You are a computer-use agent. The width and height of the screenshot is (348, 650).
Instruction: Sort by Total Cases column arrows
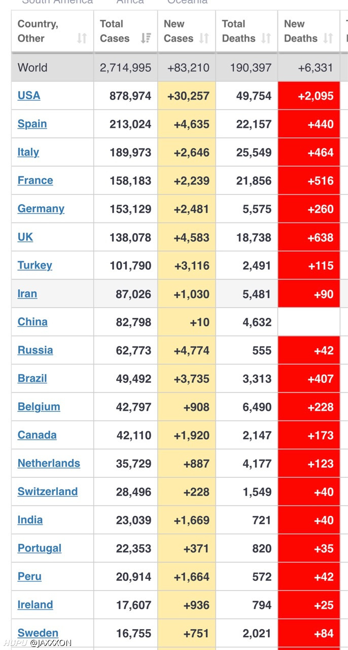146,38
